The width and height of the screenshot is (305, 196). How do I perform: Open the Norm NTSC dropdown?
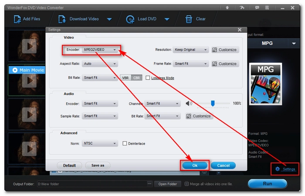point(100,143)
